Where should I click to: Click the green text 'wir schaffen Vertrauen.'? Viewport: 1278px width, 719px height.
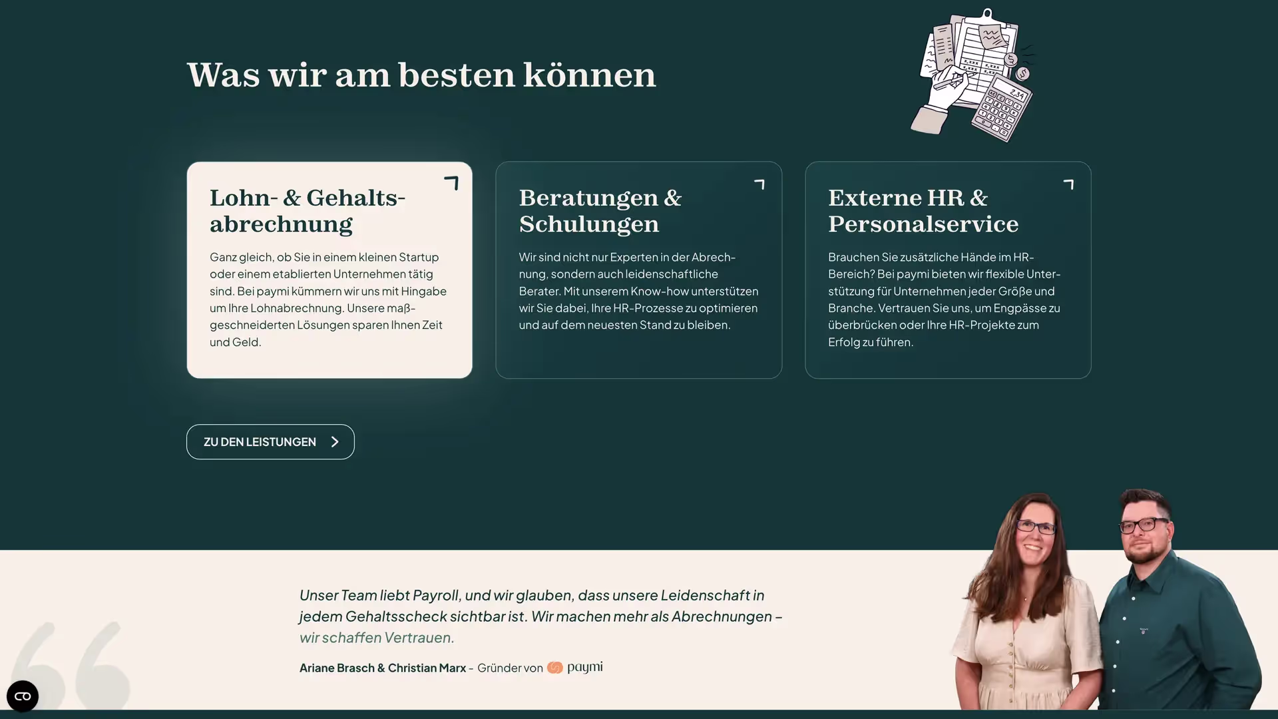tap(377, 638)
